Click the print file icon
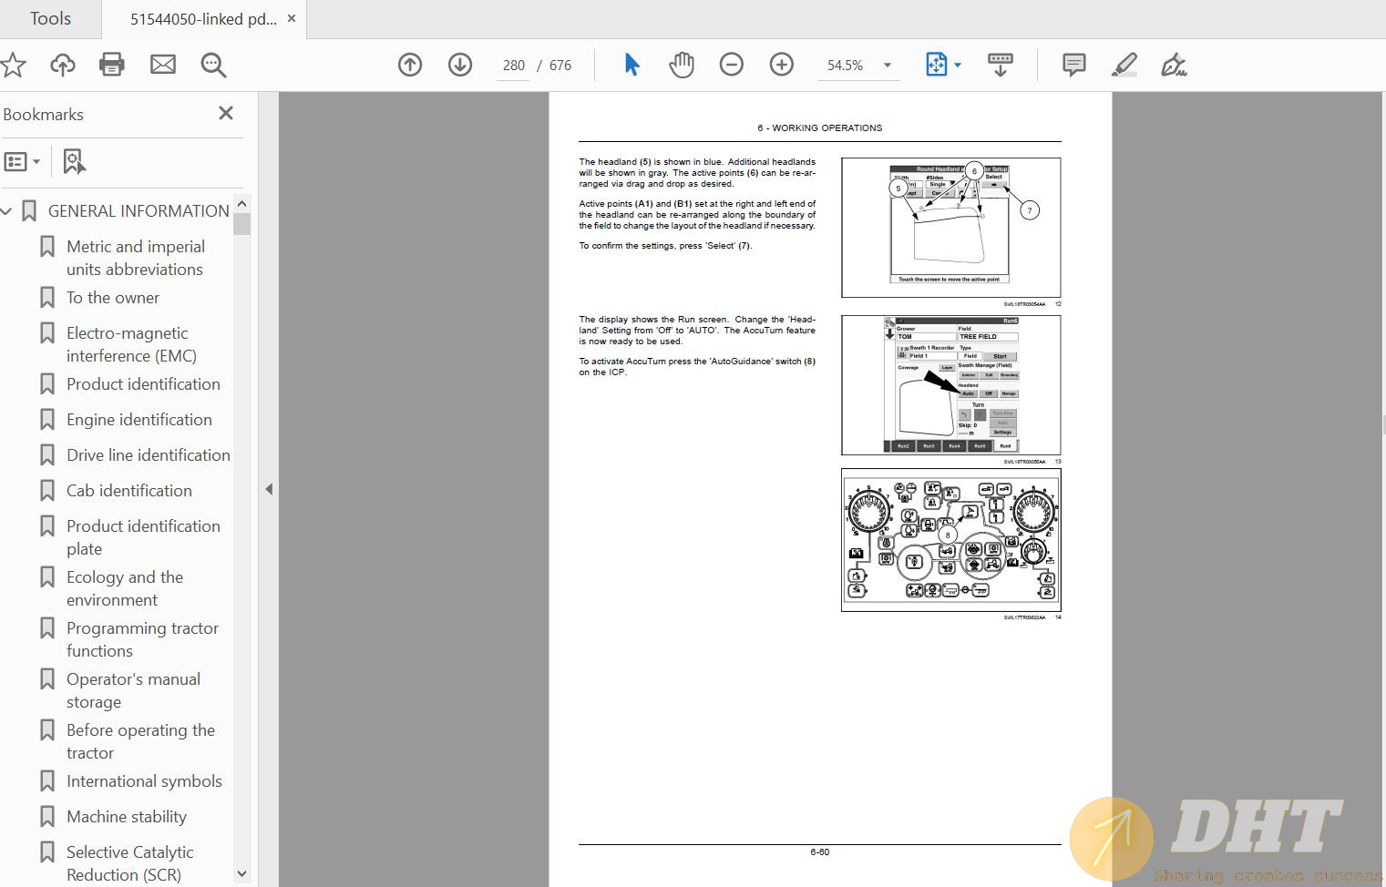Viewport: 1386px width, 887px height. pos(111,65)
